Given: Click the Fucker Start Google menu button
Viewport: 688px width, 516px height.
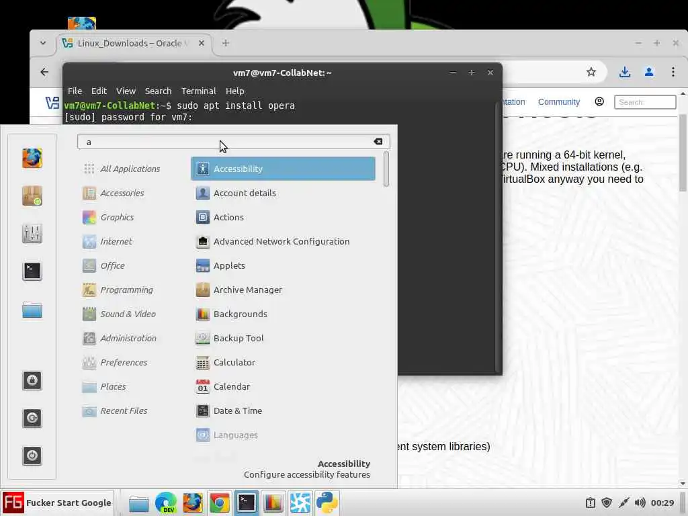Looking at the screenshot, I should click(57, 503).
